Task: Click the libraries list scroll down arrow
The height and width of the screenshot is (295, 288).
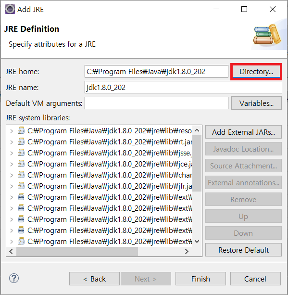Action: point(197,241)
